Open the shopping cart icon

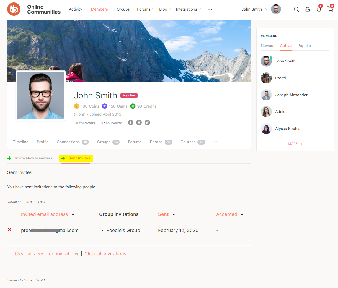click(330, 9)
